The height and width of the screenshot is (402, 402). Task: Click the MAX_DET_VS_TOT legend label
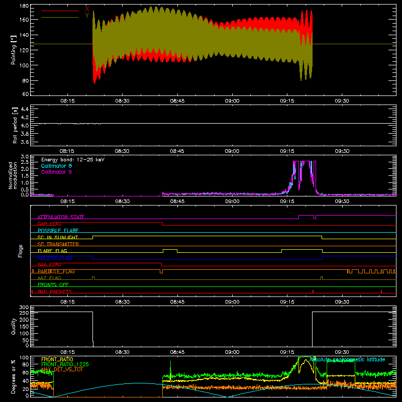(62, 369)
